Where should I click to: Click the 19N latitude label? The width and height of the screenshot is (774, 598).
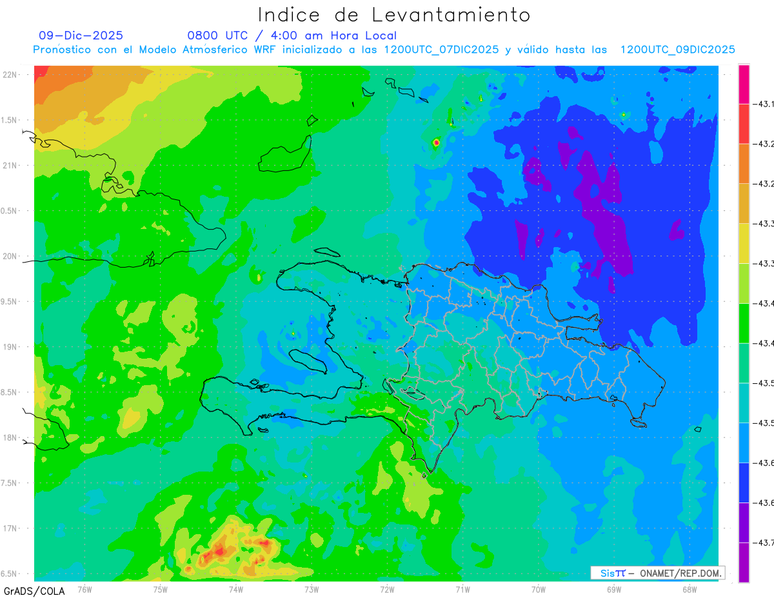click(10, 347)
